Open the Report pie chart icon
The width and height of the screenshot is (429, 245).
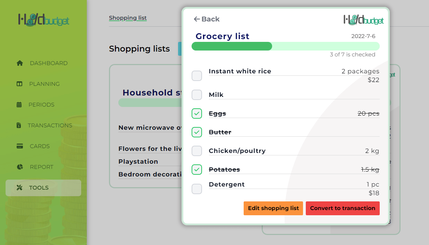19,167
